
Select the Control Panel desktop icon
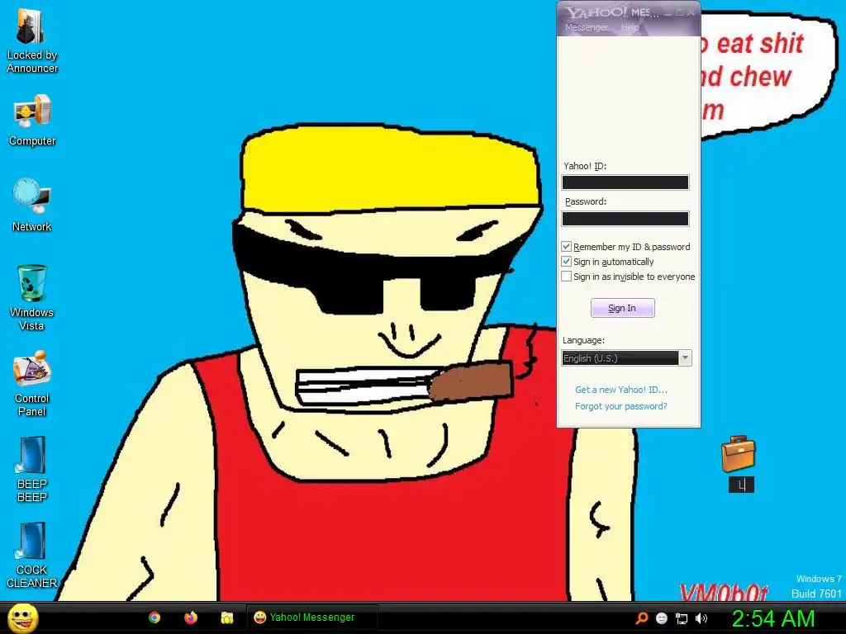pyautogui.click(x=32, y=383)
